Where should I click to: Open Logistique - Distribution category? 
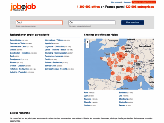54,46
